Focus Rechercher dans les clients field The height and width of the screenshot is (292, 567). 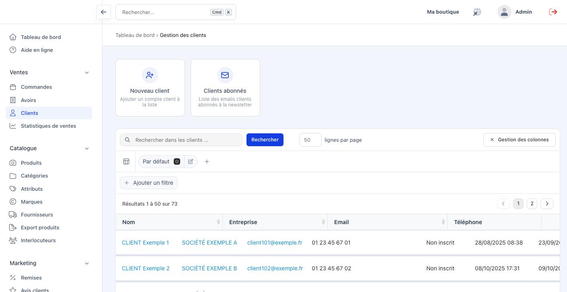(x=181, y=140)
